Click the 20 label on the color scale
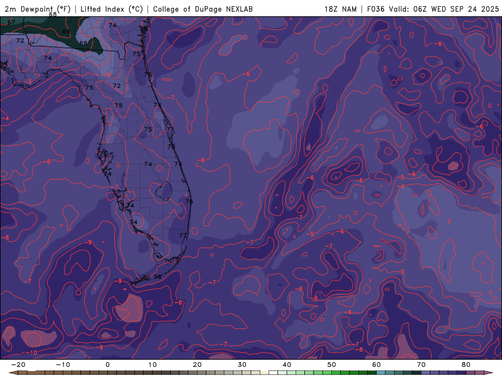502x376 pixels. tap(197, 365)
